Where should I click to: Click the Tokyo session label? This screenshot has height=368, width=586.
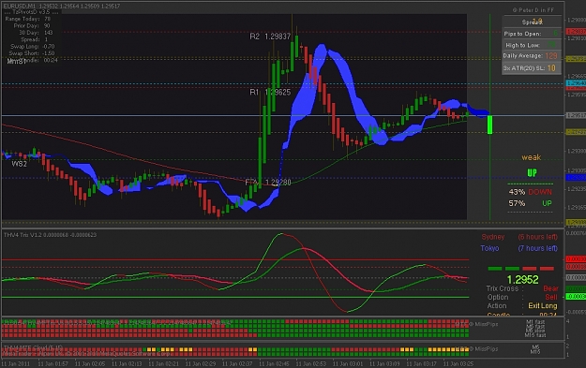489,248
